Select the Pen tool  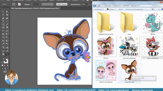coord(3,18)
